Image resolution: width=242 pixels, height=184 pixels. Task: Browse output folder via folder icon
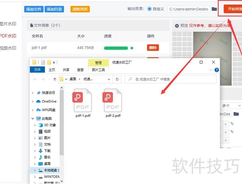coord(215,9)
